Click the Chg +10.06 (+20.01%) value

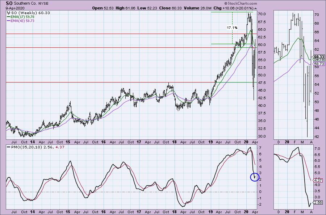233,8
